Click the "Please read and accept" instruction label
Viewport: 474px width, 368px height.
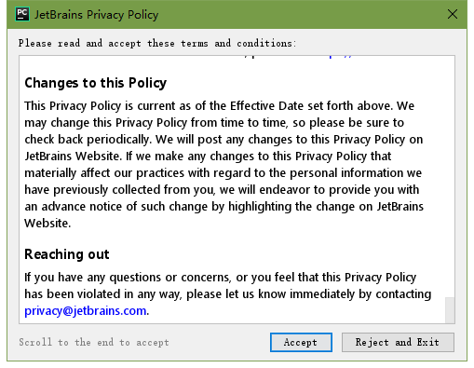click(x=157, y=43)
